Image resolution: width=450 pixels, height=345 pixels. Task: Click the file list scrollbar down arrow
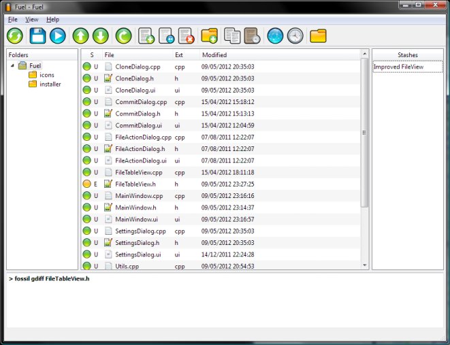364,265
